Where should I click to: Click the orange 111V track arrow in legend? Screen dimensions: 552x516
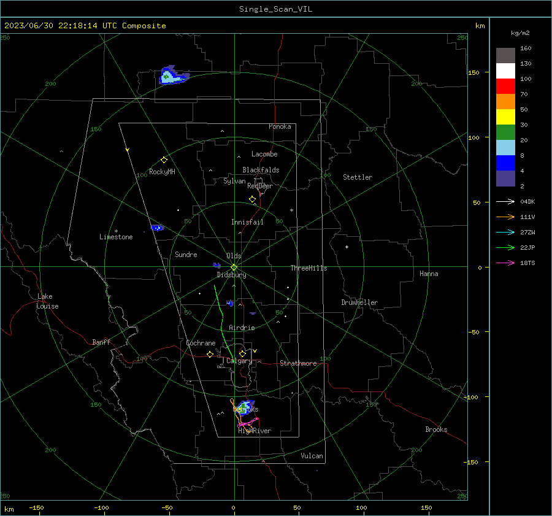(x=505, y=217)
